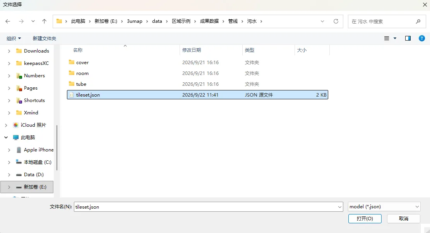Click the 取消 button

[403, 218]
